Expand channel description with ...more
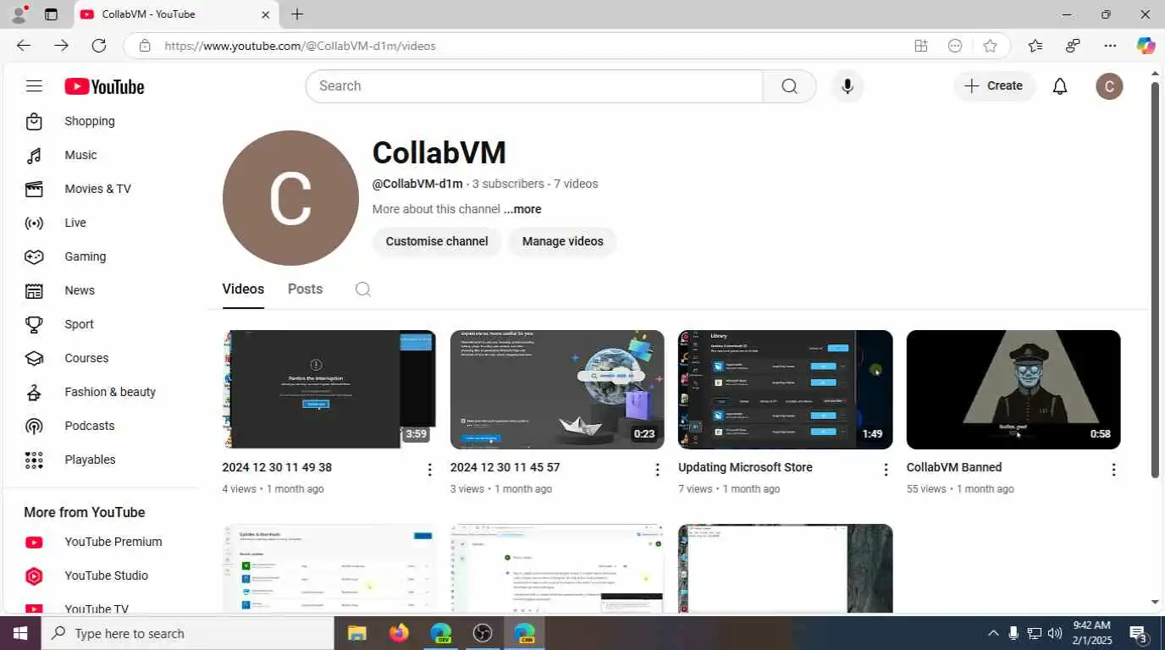The image size is (1165, 650). coord(522,209)
